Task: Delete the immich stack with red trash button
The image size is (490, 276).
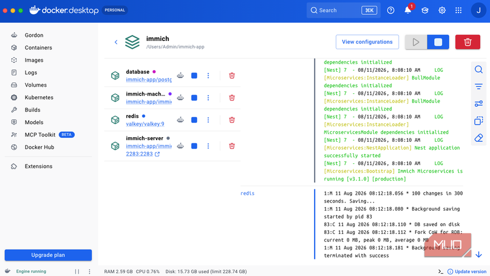Action: pyautogui.click(x=467, y=42)
